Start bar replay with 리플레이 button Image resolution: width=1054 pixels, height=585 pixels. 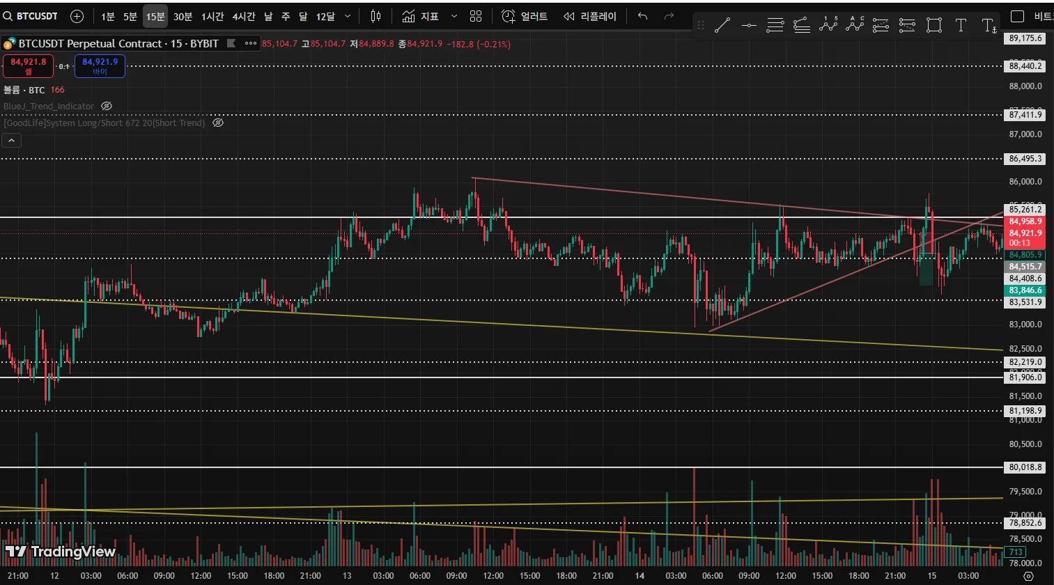tap(590, 16)
